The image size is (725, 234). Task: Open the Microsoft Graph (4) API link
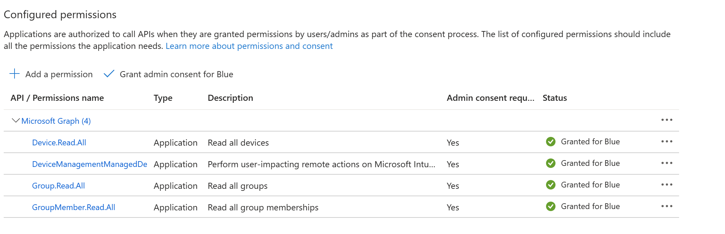[56, 121]
